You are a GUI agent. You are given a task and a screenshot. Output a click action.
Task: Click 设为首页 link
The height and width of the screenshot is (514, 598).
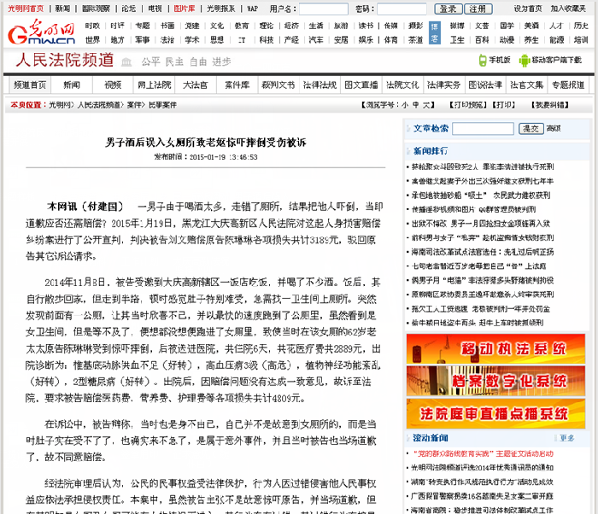(528, 9)
